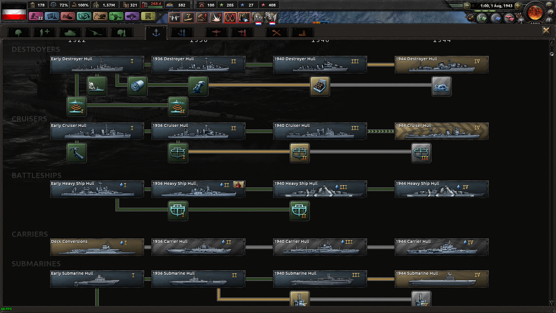
Task: Click the Dutch expeditionary force request icon
Action: coord(258,17)
